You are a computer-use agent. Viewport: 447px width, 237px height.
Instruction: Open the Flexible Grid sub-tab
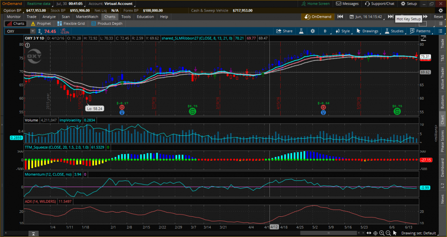pos(71,24)
